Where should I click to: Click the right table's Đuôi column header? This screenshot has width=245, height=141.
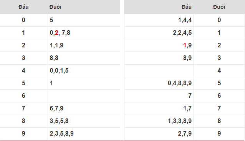click(219, 7)
